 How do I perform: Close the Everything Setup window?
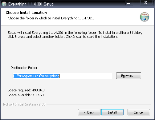point(146,3)
